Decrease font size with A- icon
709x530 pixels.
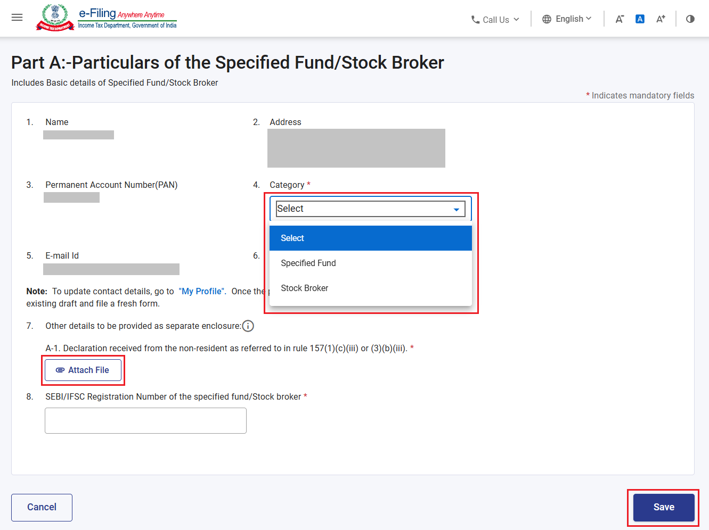point(620,19)
